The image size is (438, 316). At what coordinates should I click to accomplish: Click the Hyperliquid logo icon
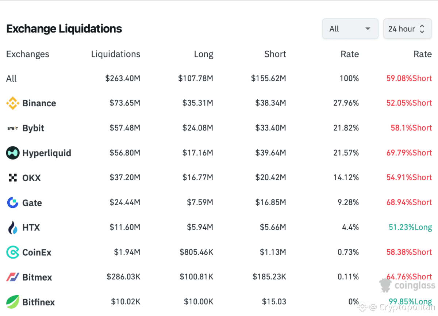(13, 153)
